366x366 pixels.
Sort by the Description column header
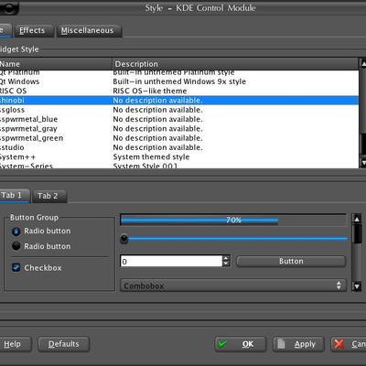click(235, 64)
